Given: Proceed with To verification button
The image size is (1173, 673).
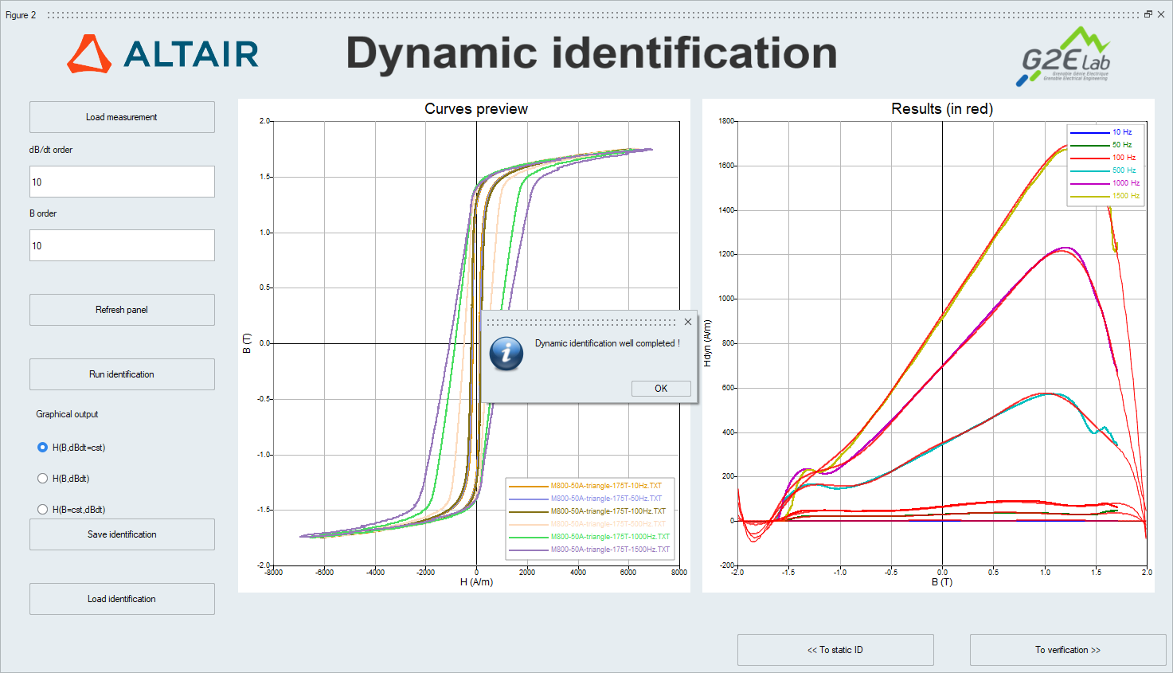Looking at the screenshot, I should [1067, 650].
